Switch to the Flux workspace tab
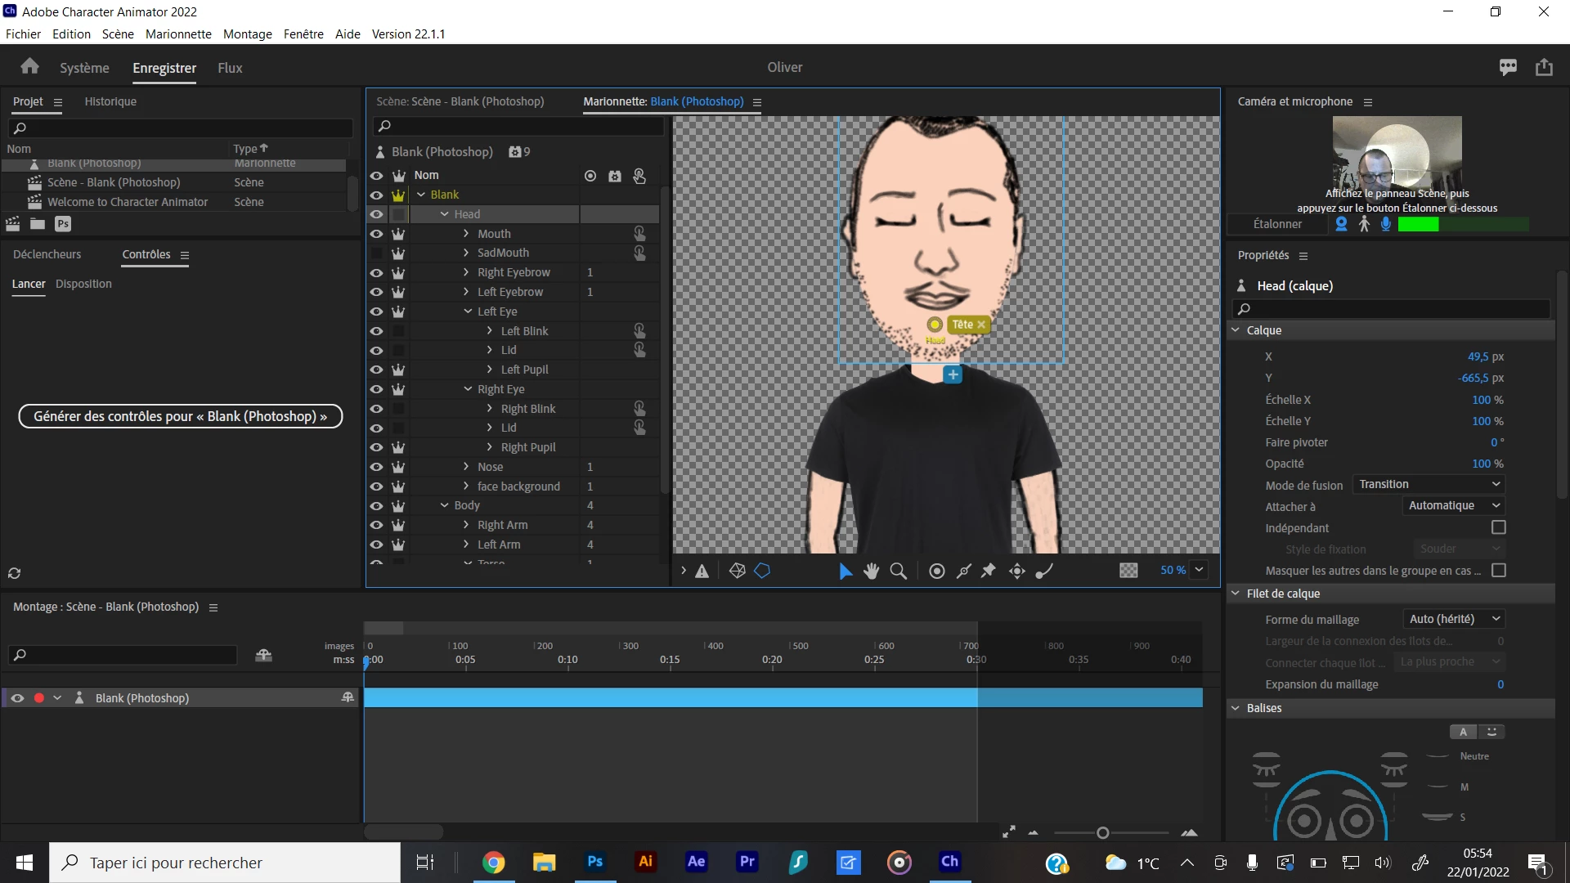 click(230, 68)
